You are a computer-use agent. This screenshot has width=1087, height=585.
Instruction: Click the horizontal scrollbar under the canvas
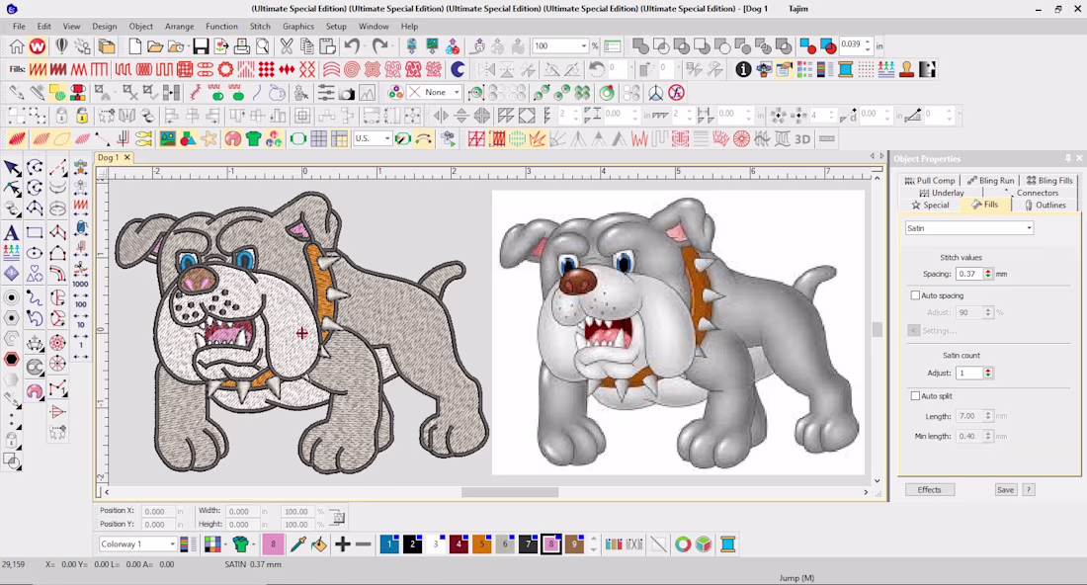click(510, 492)
